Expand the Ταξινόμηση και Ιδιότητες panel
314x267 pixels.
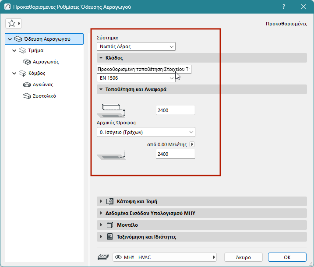[x=101, y=237]
